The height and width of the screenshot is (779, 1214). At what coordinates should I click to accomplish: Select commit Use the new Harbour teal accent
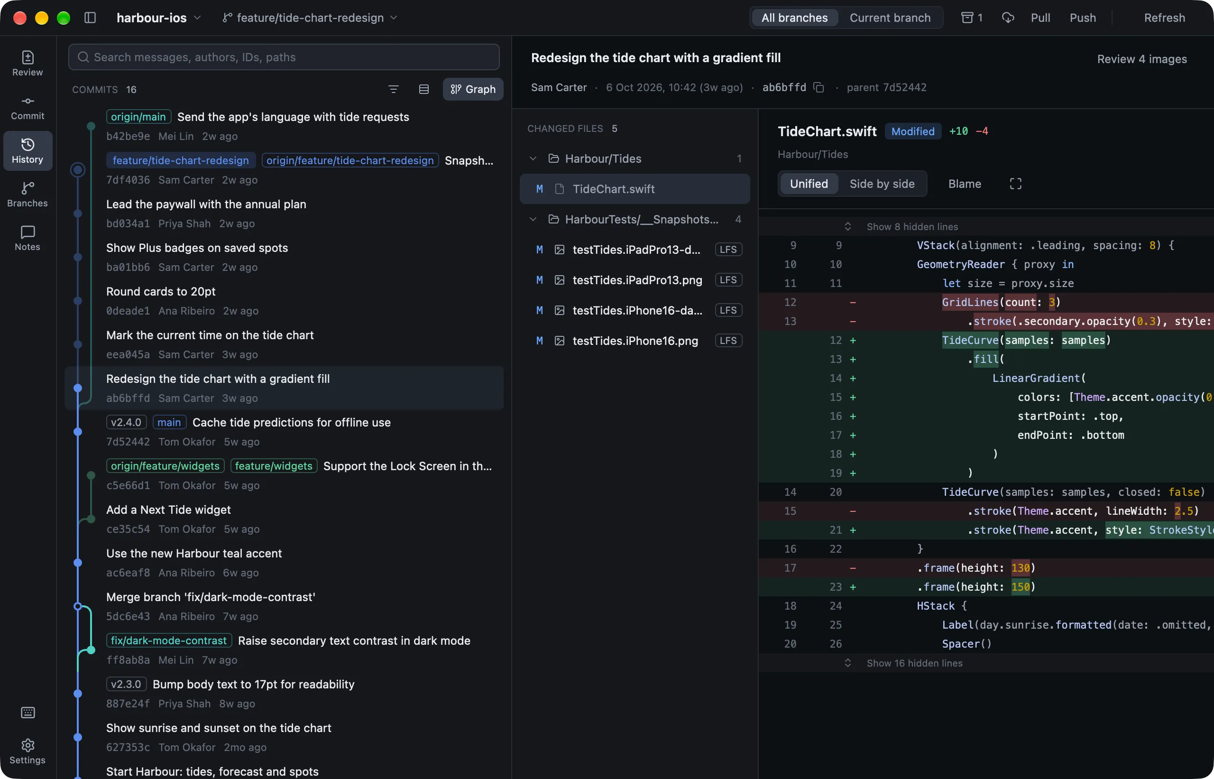[284, 563]
